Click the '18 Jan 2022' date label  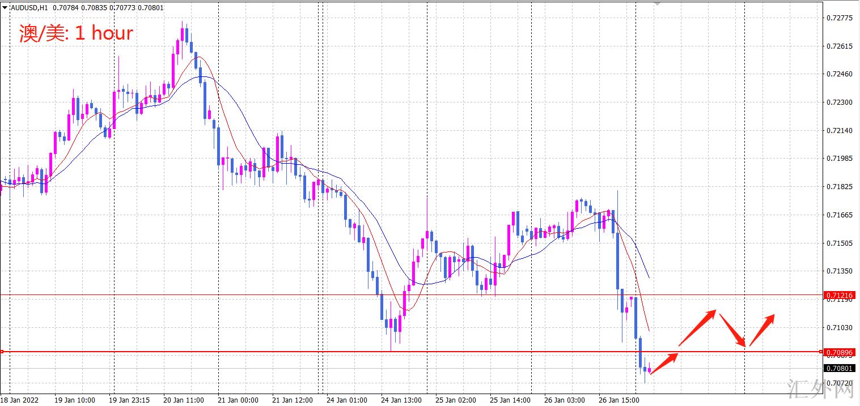[x=19, y=400]
